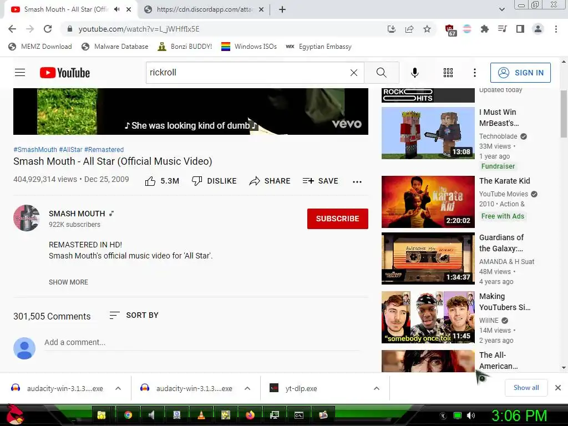Expand options for second audacity-win download
Screen dimensions: 568x426
tap(247, 388)
